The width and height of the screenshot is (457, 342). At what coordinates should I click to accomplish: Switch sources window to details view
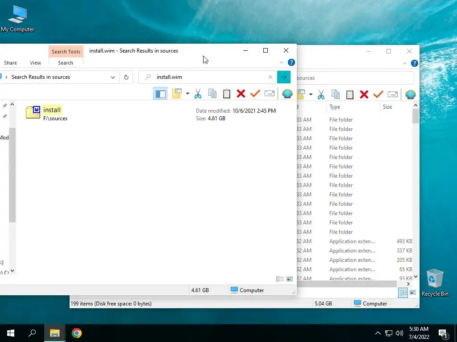point(403,293)
